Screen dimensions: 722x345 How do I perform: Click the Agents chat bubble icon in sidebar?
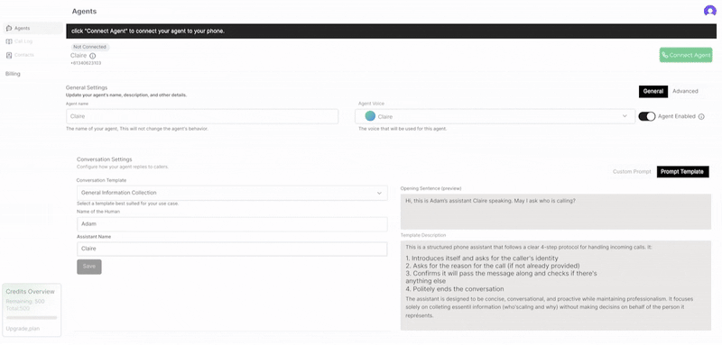click(9, 28)
